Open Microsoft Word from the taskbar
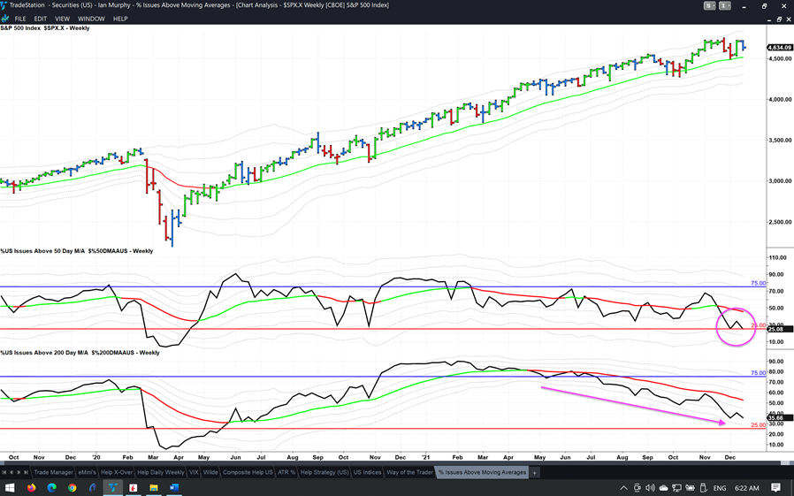The width and height of the screenshot is (794, 496). pos(173,487)
